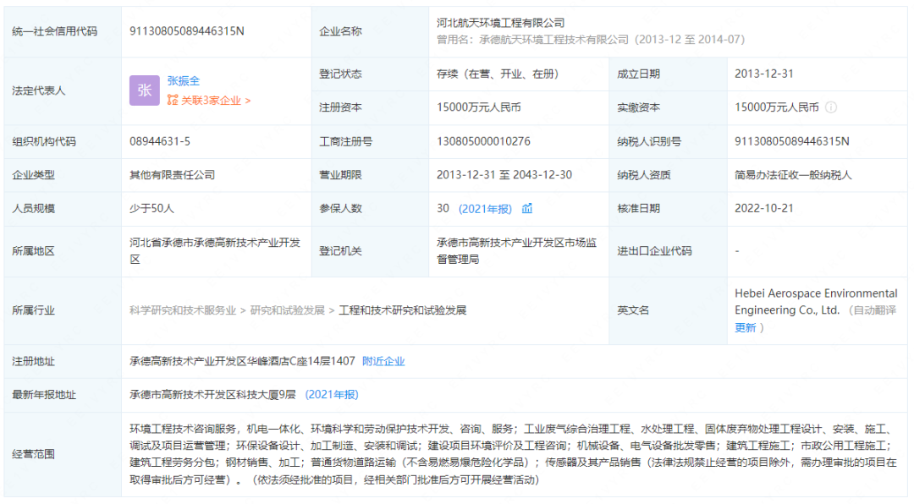Click the 所属行业 label
This screenshot has width=914, height=504.
(33, 310)
